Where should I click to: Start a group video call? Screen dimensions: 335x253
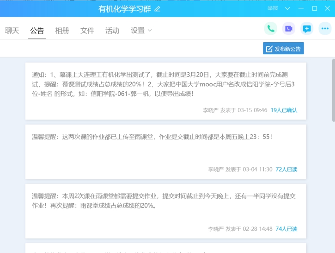pos(289,29)
